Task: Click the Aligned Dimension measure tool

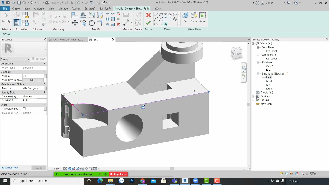Action: (126, 23)
